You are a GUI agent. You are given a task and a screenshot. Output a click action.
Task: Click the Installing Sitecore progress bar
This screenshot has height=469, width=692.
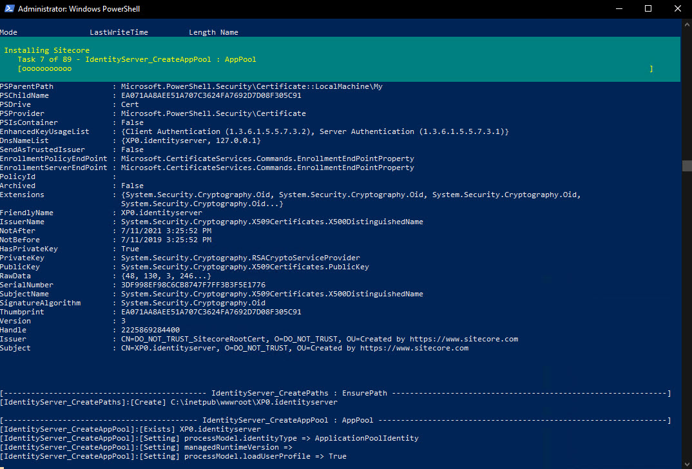click(x=335, y=69)
